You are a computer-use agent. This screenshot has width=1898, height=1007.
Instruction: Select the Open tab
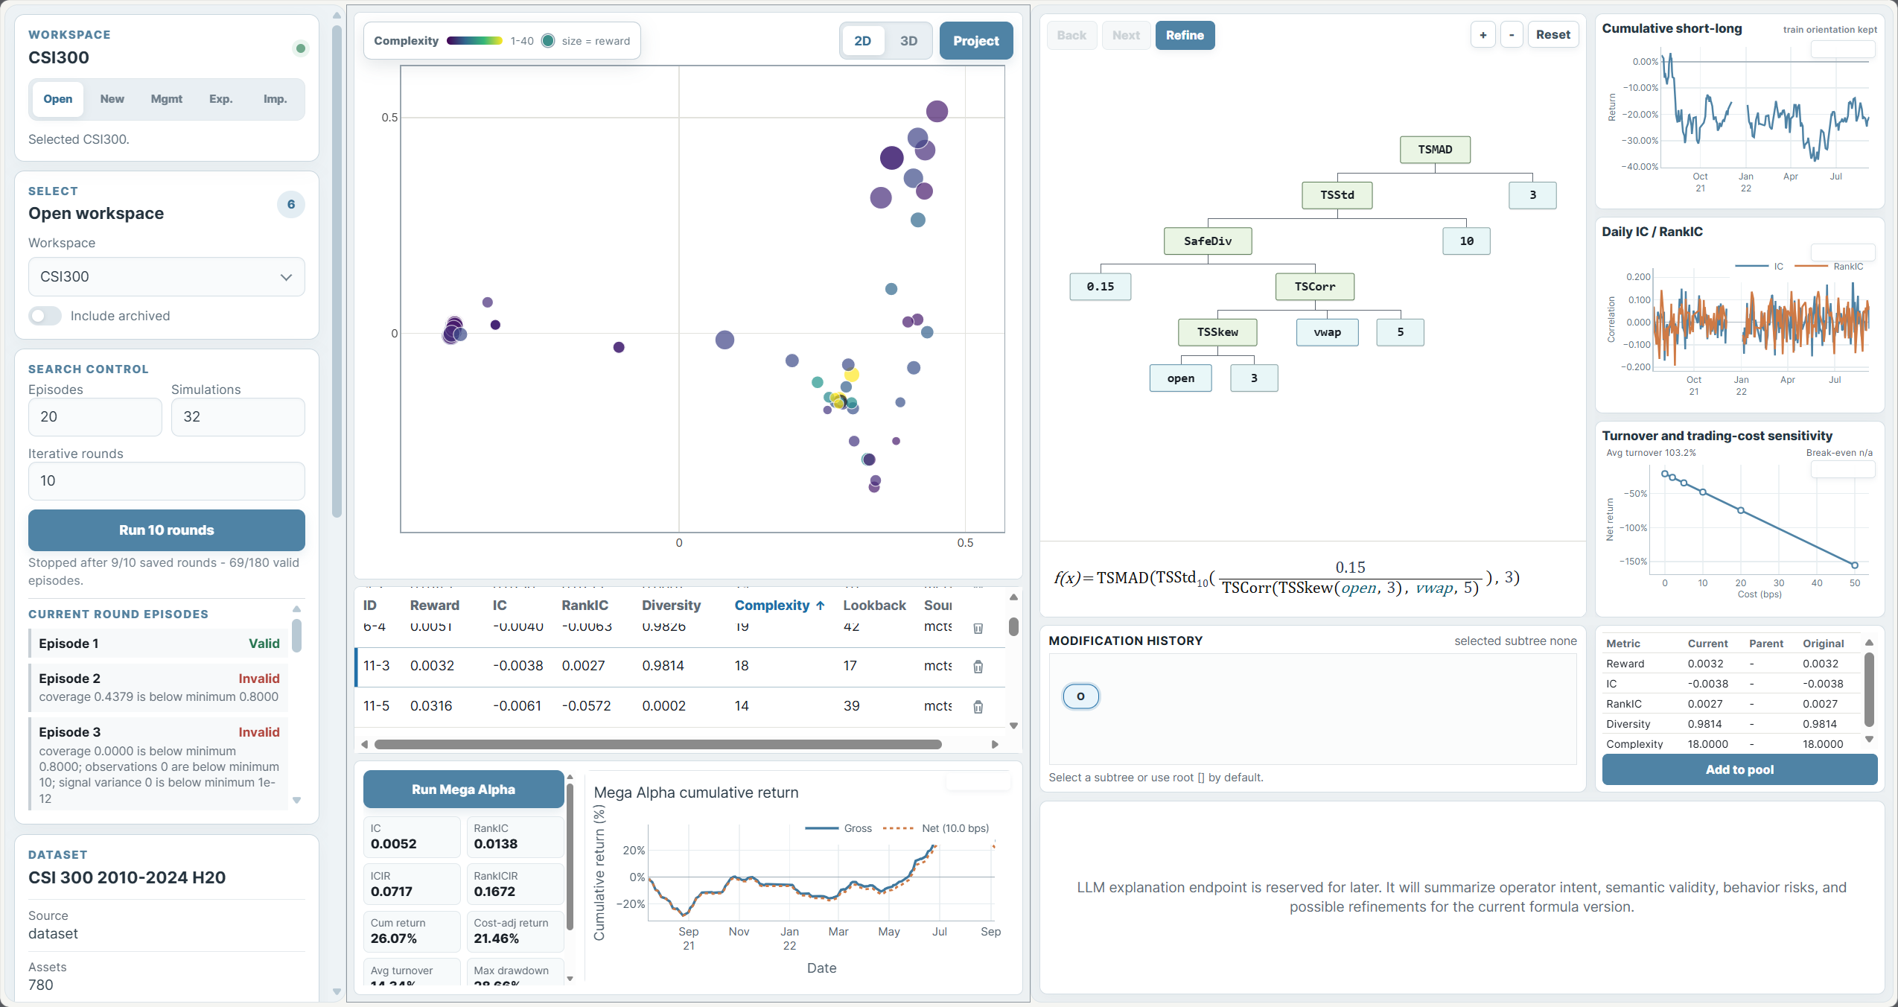(58, 99)
